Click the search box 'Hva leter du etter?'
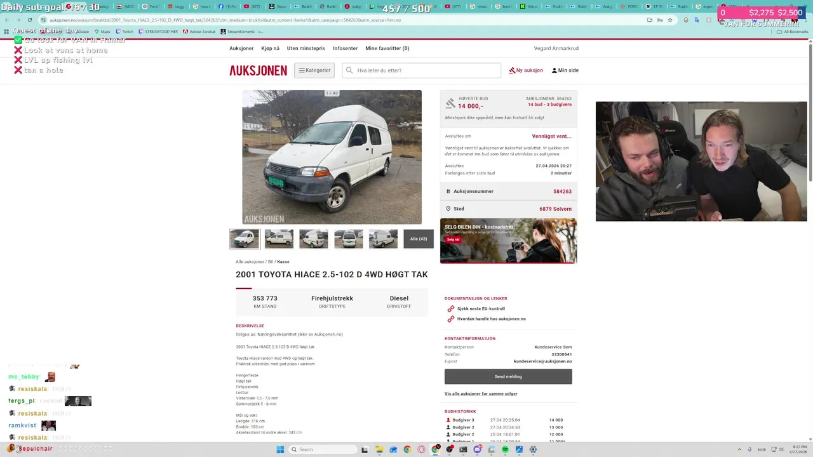The width and height of the screenshot is (813, 457). coord(422,70)
